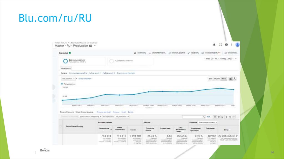Select Источник или канал primary dimension
The image size is (284, 159).
(x=104, y=112)
